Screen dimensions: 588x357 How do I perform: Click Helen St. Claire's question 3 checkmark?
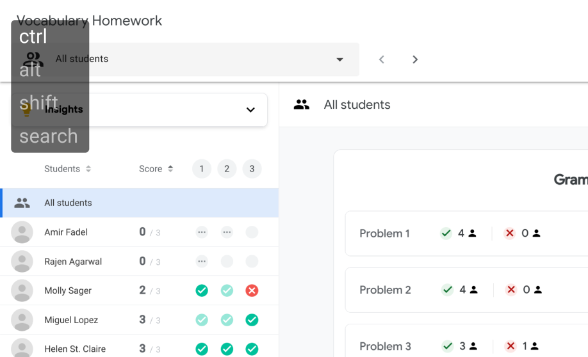252,349
